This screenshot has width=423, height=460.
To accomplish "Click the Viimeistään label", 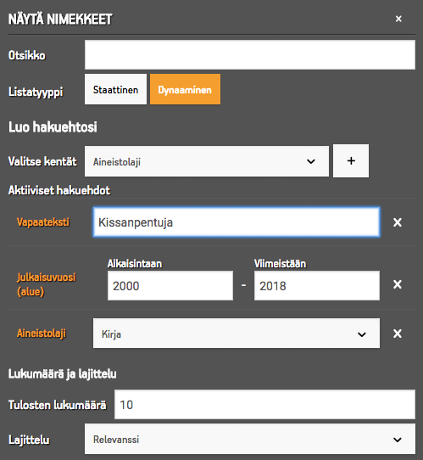I will [280, 264].
